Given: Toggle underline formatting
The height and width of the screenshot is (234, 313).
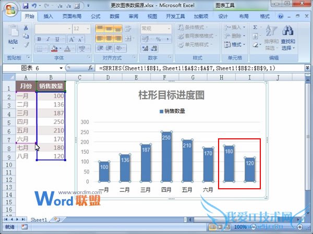Looking at the screenshot, I should (x=57, y=40).
